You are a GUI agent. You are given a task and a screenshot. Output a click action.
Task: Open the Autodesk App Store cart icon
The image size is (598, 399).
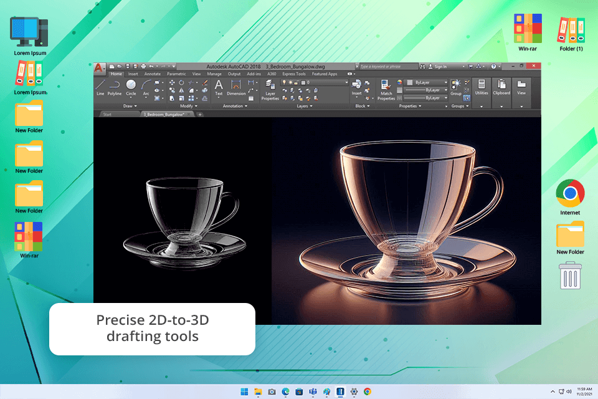pyautogui.click(x=470, y=67)
